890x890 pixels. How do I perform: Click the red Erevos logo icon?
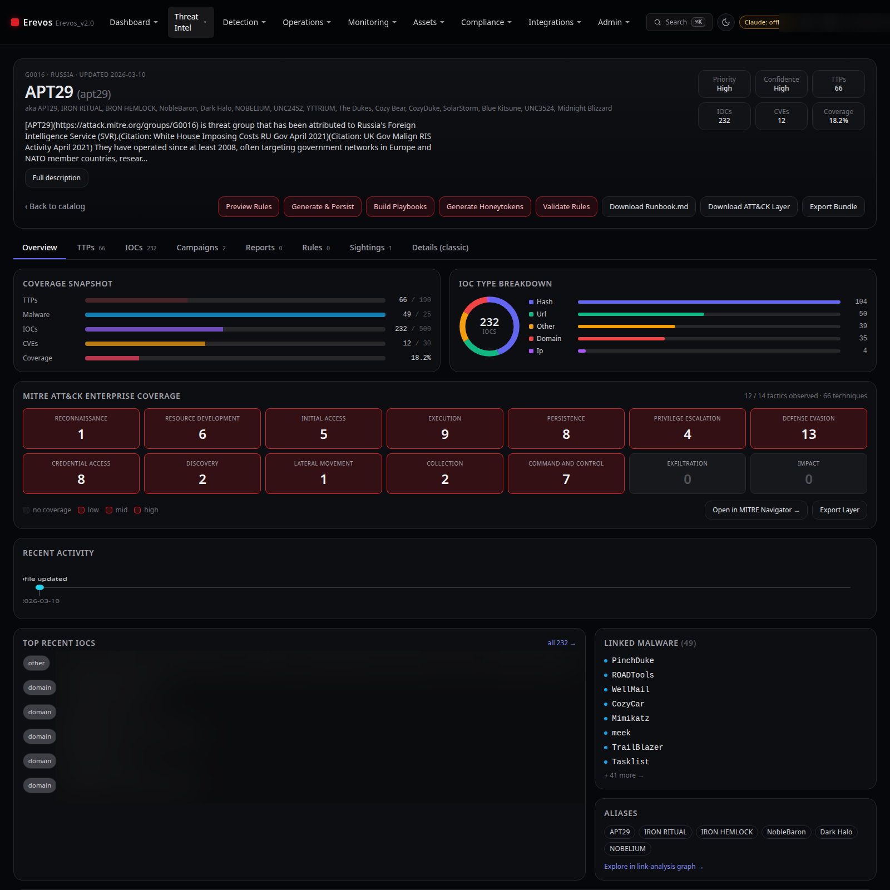15,22
